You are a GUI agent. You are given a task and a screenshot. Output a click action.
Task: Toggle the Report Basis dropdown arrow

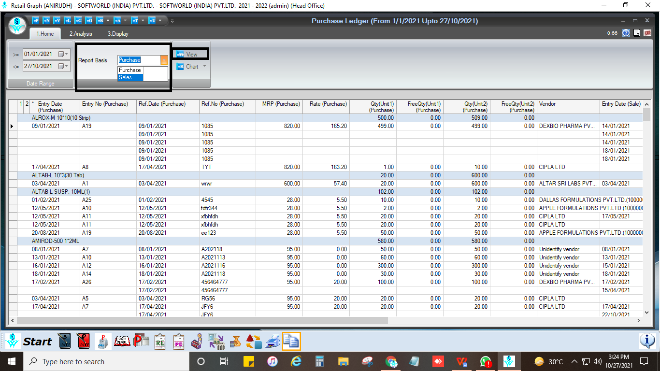164,60
